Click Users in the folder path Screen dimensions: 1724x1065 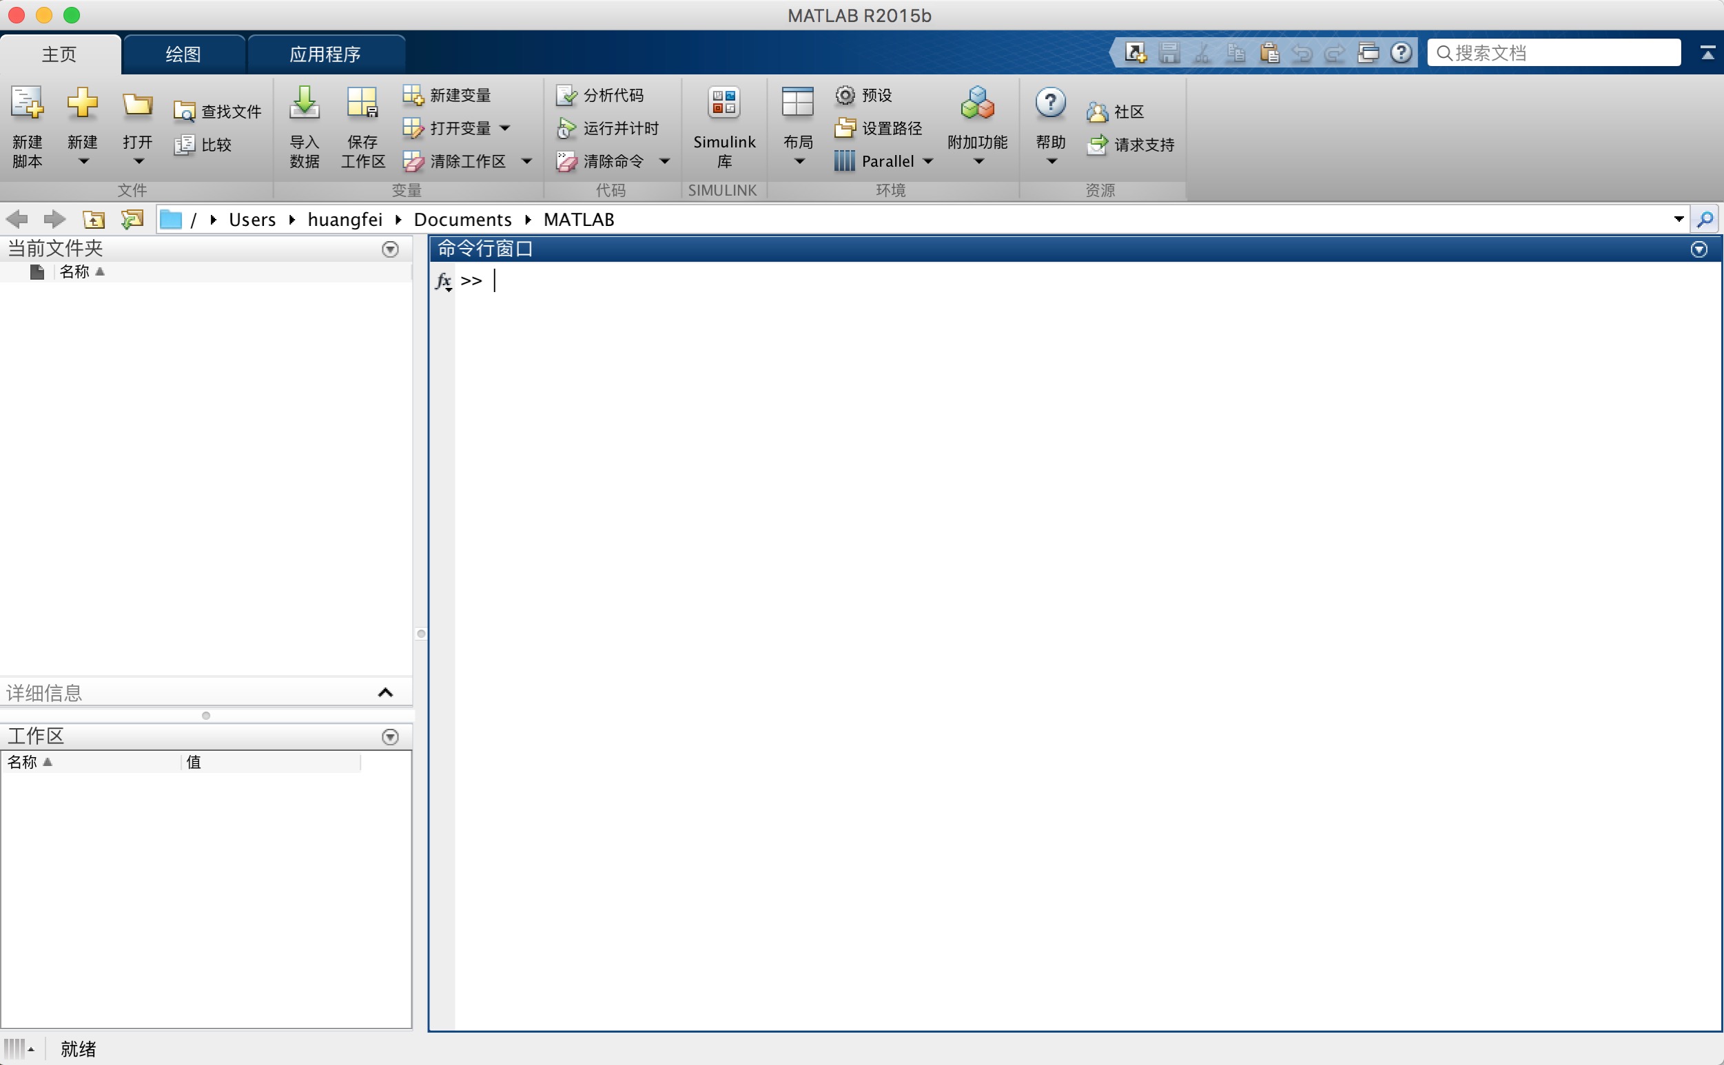[x=252, y=219]
